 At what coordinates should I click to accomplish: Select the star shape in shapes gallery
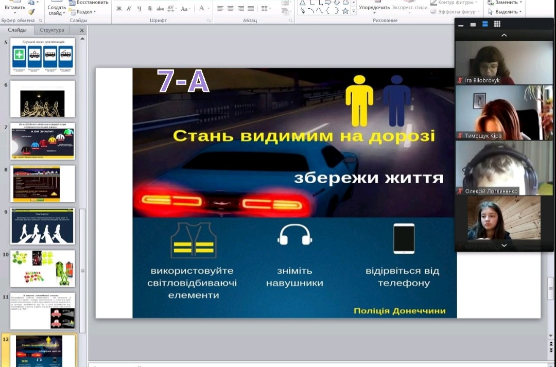(x=345, y=11)
